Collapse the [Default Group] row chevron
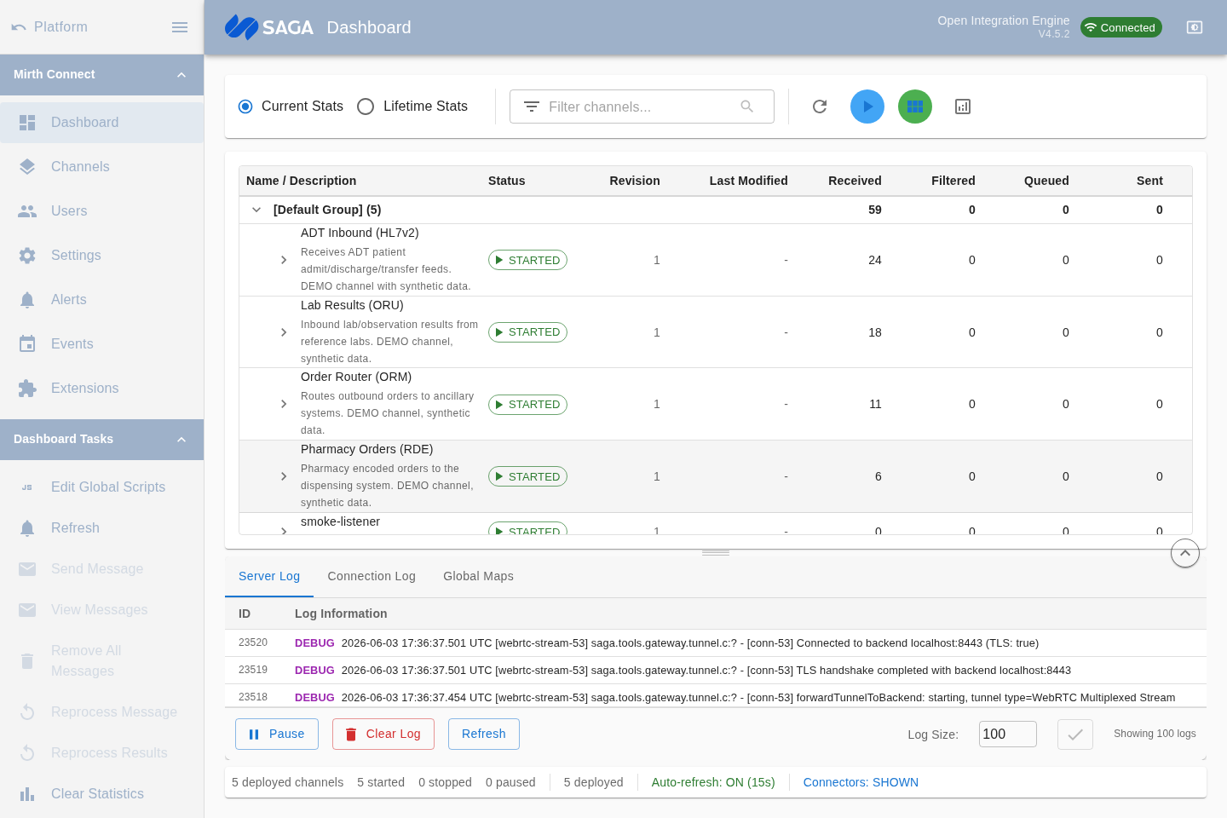 coord(256,210)
